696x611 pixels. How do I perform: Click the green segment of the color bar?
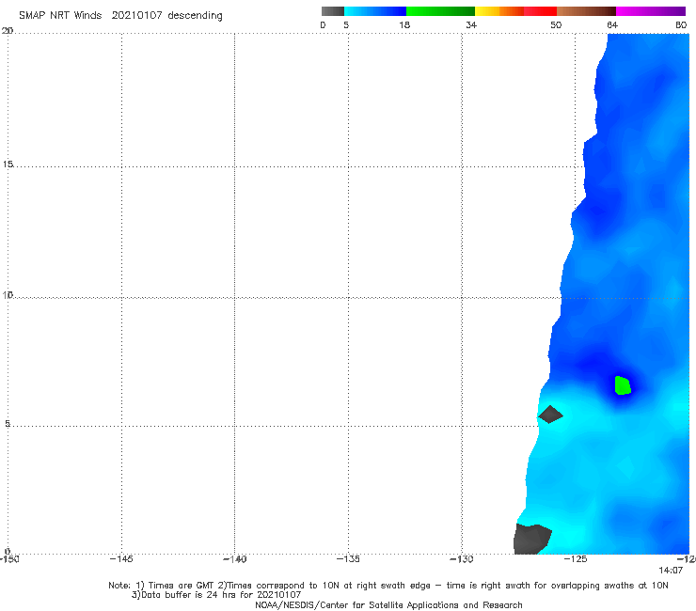(x=440, y=11)
